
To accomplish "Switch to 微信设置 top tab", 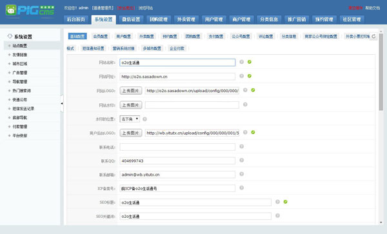I will pos(131,19).
